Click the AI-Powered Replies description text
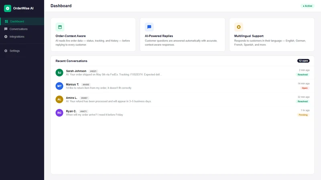This screenshot has height=180, width=321. pos(181,43)
